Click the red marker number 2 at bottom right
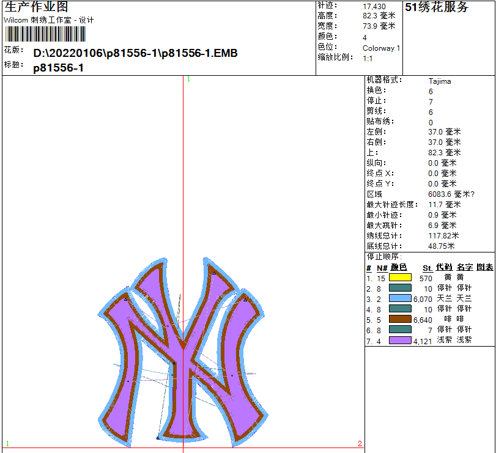496x453 pixels. point(360,443)
